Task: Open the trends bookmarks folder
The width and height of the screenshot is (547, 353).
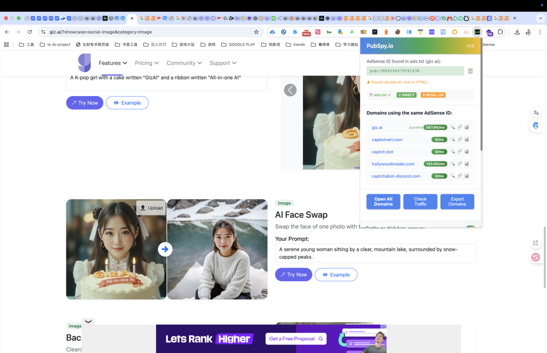Action: pos(295,45)
